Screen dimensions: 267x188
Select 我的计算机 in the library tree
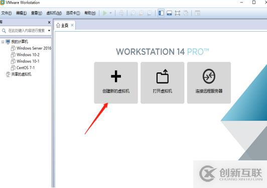[20, 42]
